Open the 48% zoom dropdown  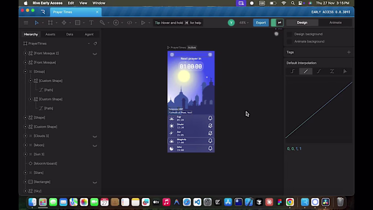[x=244, y=22]
